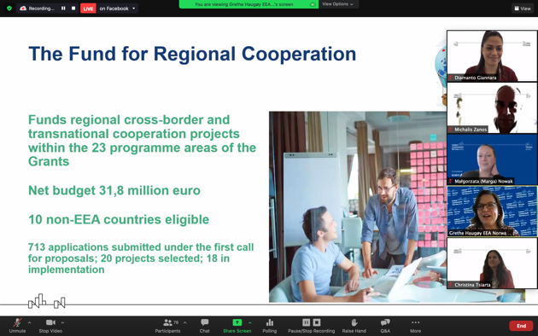Stop the video camera
The width and height of the screenshot is (538, 336).
coord(50,326)
